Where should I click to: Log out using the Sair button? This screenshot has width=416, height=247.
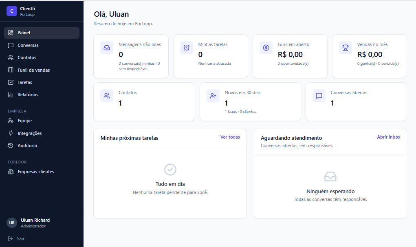pos(16,238)
